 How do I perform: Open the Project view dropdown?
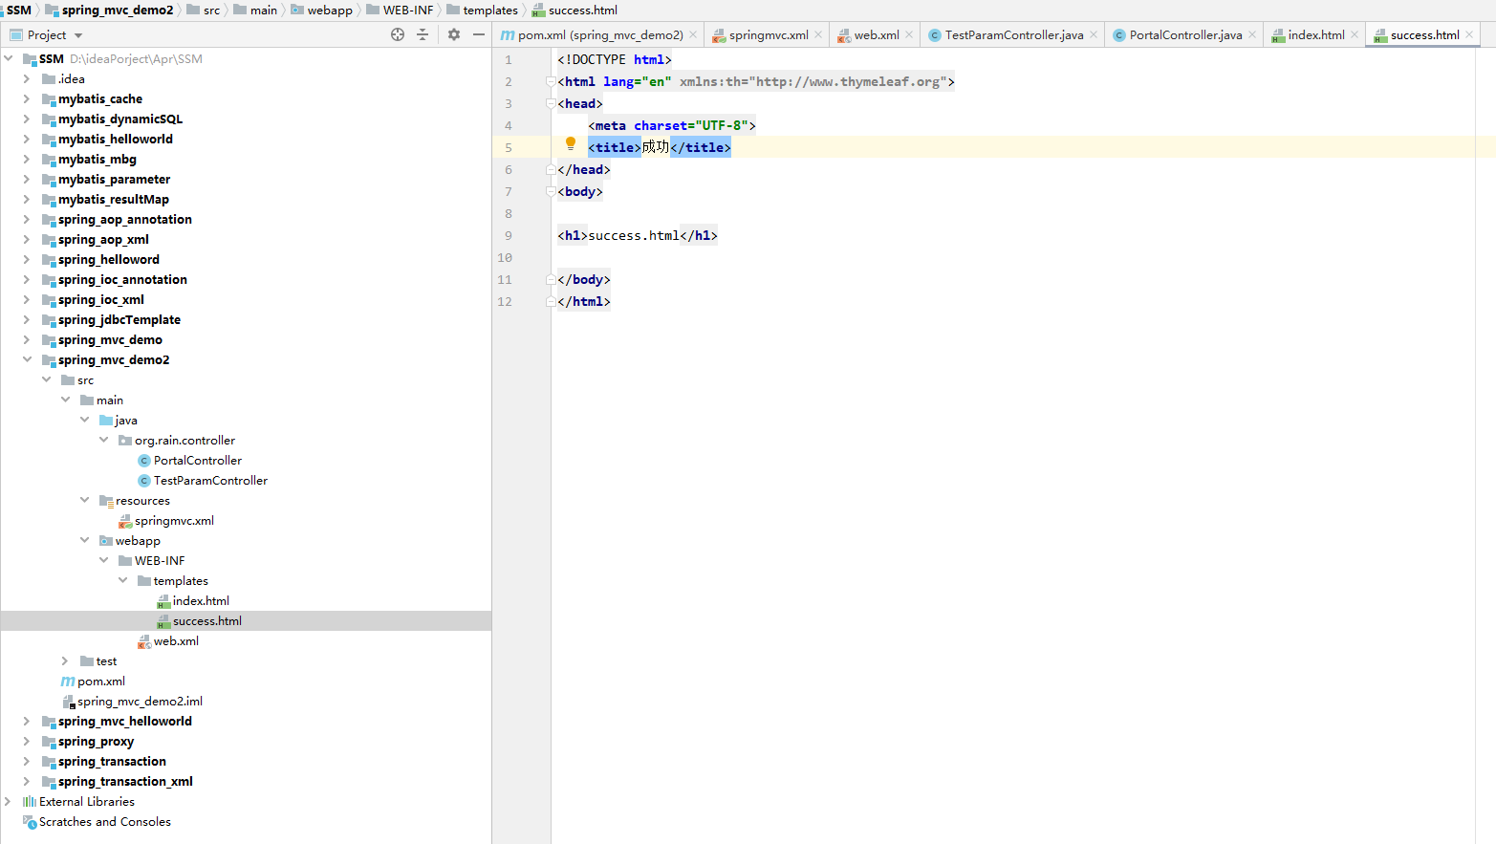[x=78, y=35]
